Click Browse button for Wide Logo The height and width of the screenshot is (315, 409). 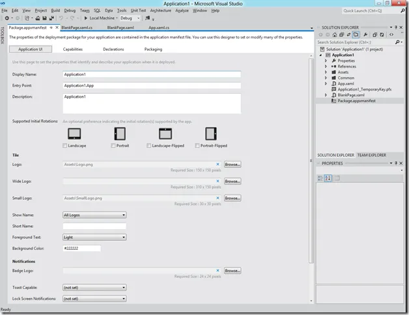[233, 182]
